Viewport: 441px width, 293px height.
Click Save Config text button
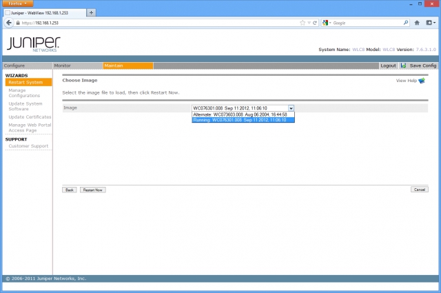point(423,65)
